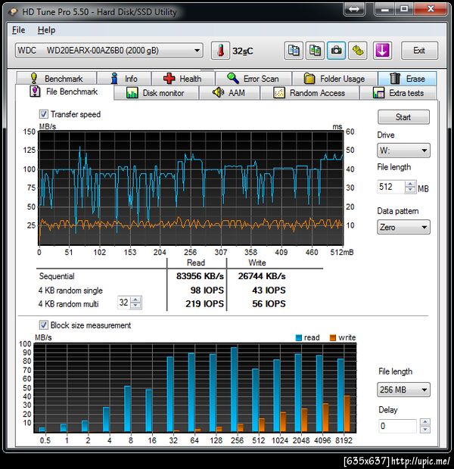
Task: Click the temperature thermometer icon
Action: [220, 51]
